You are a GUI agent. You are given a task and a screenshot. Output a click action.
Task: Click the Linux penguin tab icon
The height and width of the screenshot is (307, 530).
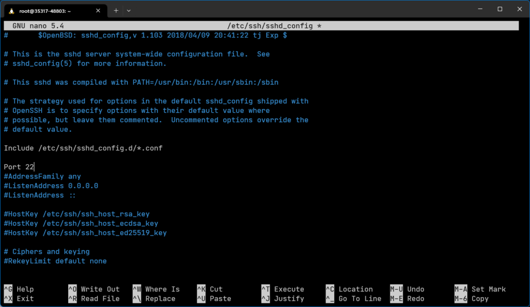tap(11, 11)
